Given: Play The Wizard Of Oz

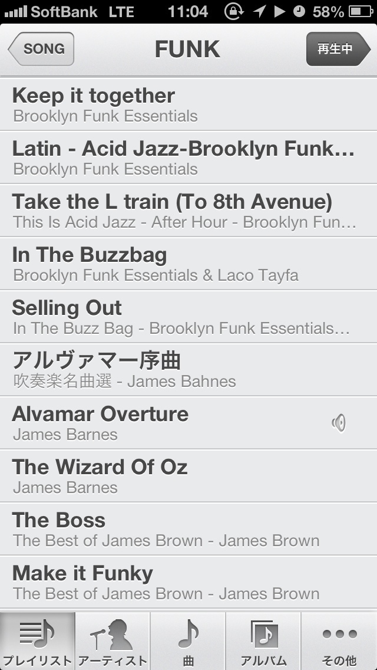Looking at the screenshot, I should click(x=188, y=475).
